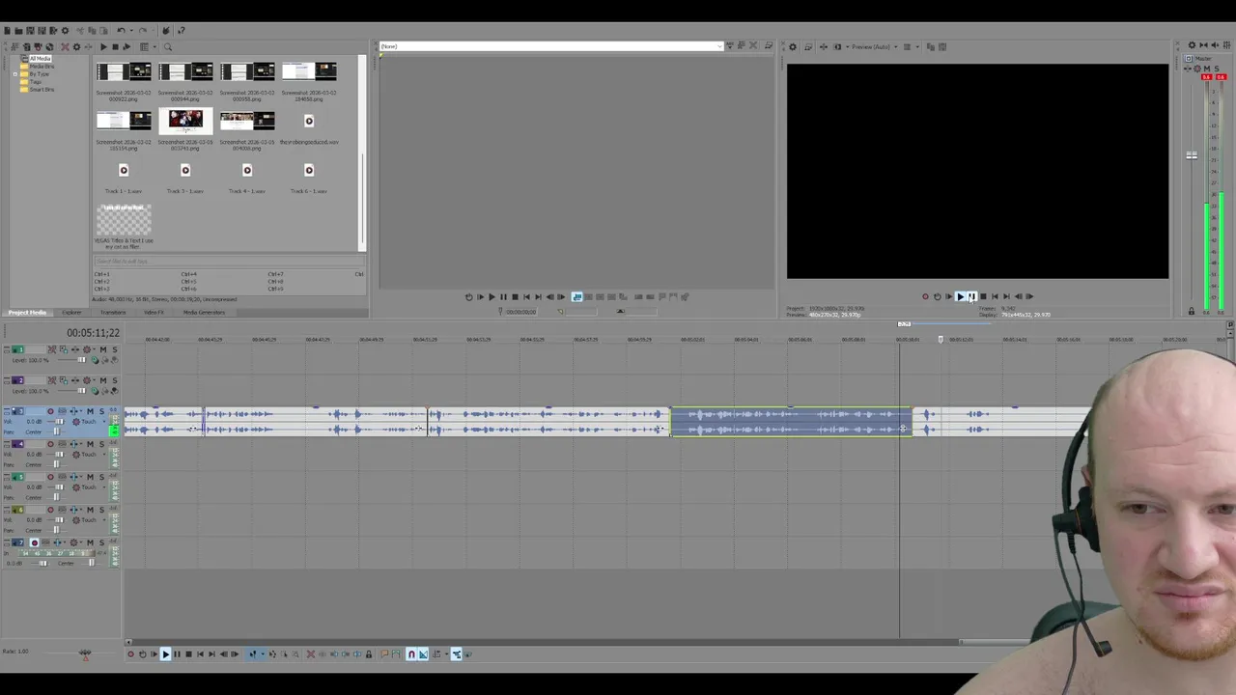The width and height of the screenshot is (1236, 695).
Task: Switch to the Transitions tab
Action: click(113, 313)
